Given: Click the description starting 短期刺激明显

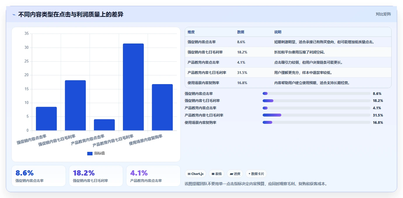Looking at the screenshot, I should pyautogui.click(x=324, y=42).
